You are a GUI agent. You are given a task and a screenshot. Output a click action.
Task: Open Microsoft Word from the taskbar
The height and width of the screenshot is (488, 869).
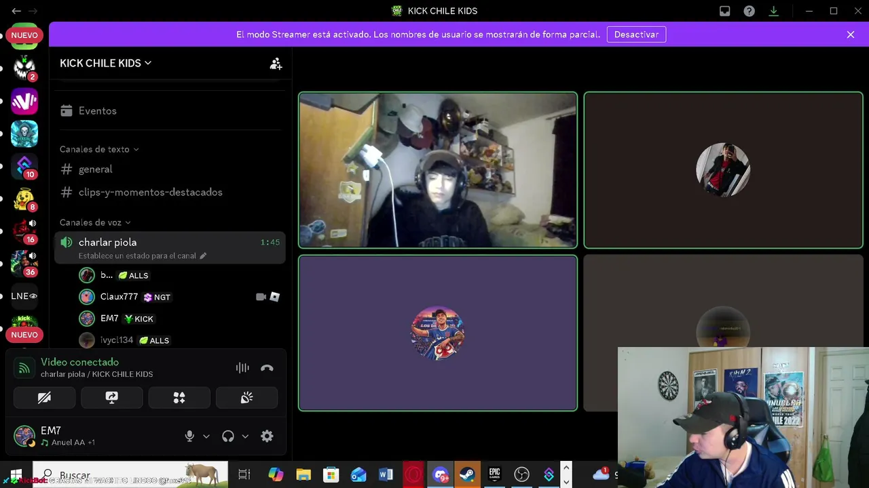click(386, 474)
